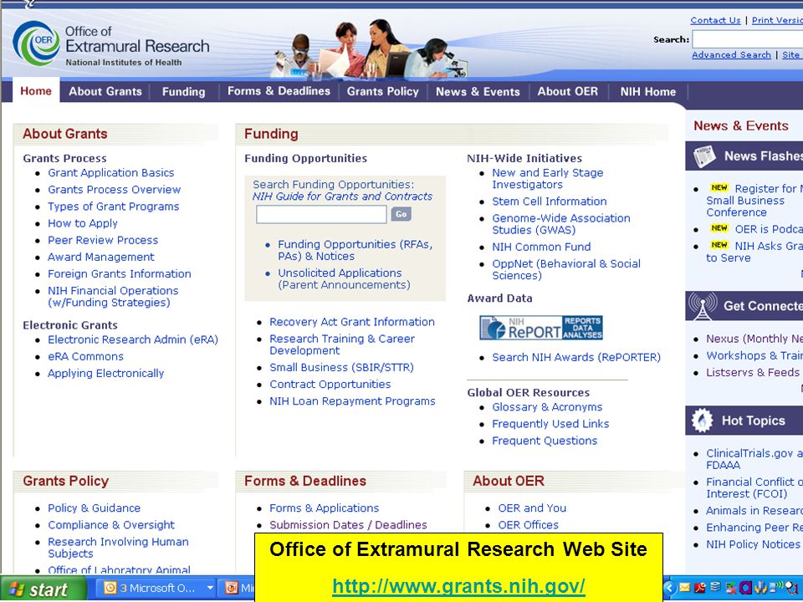Open Search NIH Awards (RePORTER) link
Image resolution: width=803 pixels, height=602 pixels.
point(576,357)
